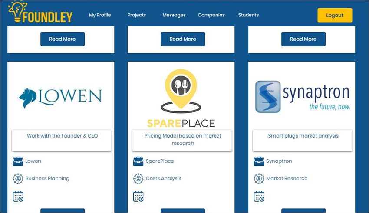Select the 'Synaptron' company name text
Screen dimensions: 369x213
pyautogui.click(x=279, y=161)
